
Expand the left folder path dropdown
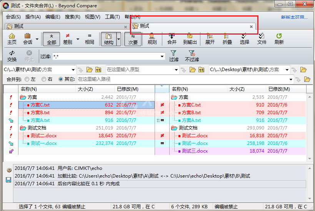pyautogui.click(x=73, y=70)
